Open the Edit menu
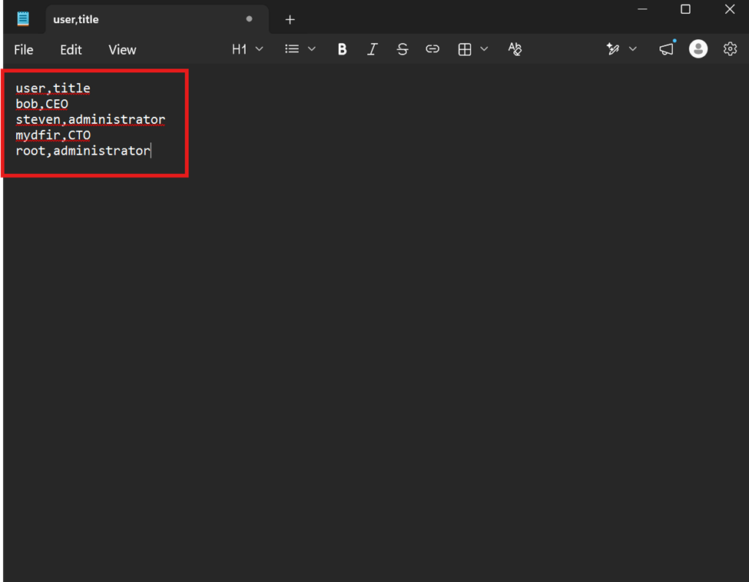Image resolution: width=749 pixels, height=582 pixels. tap(71, 50)
